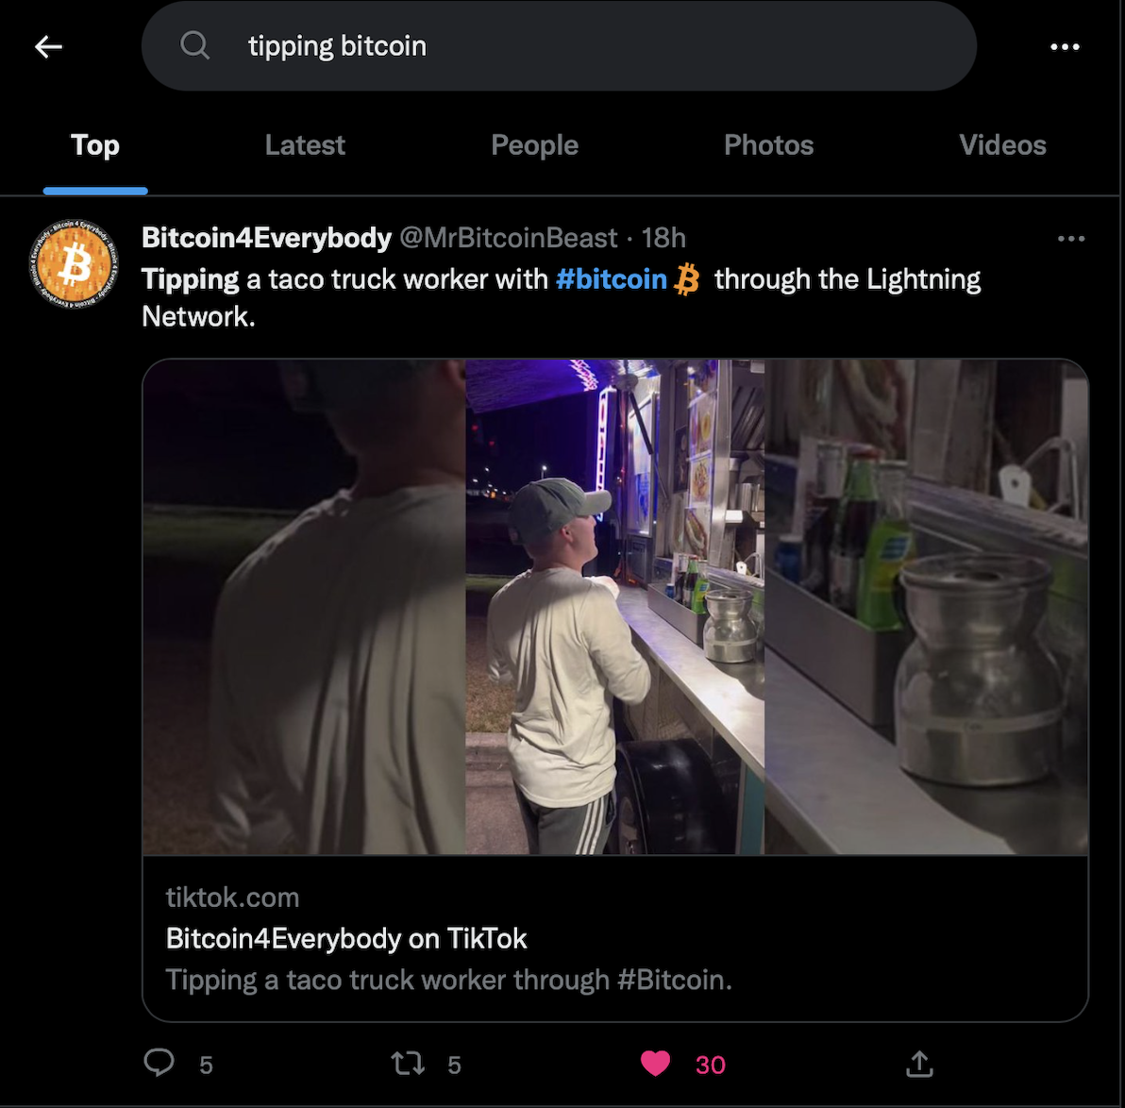Open the @MrBitcoinBeast handle
1125x1108 pixels.
(509, 238)
